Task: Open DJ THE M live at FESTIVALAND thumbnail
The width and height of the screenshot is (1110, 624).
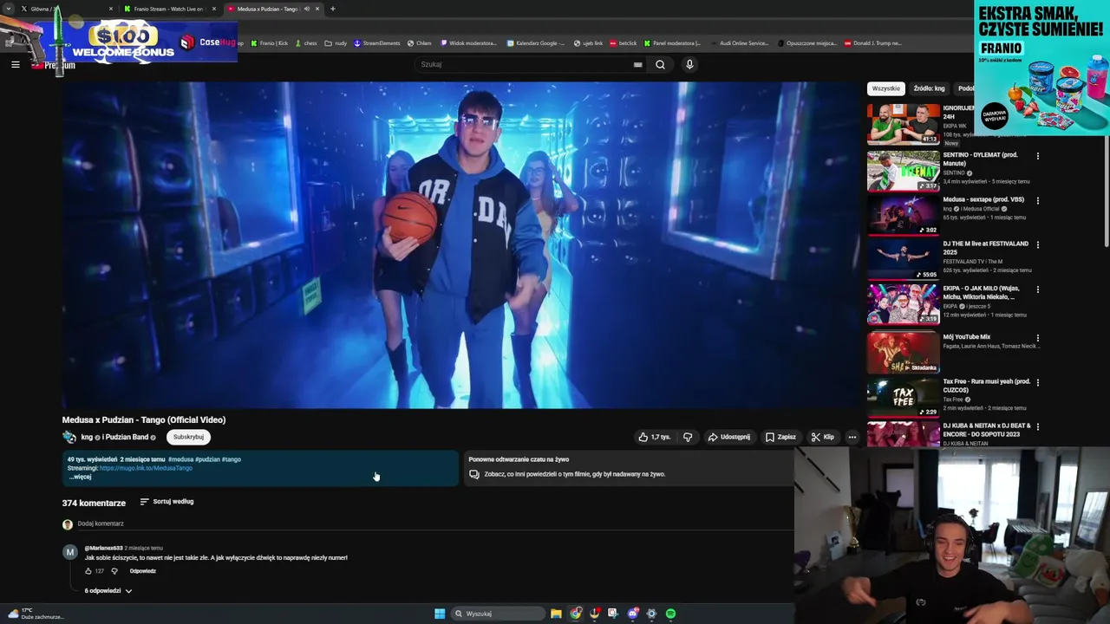Action: pyautogui.click(x=903, y=259)
